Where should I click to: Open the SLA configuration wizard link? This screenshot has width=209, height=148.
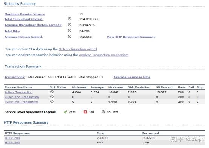78,49
